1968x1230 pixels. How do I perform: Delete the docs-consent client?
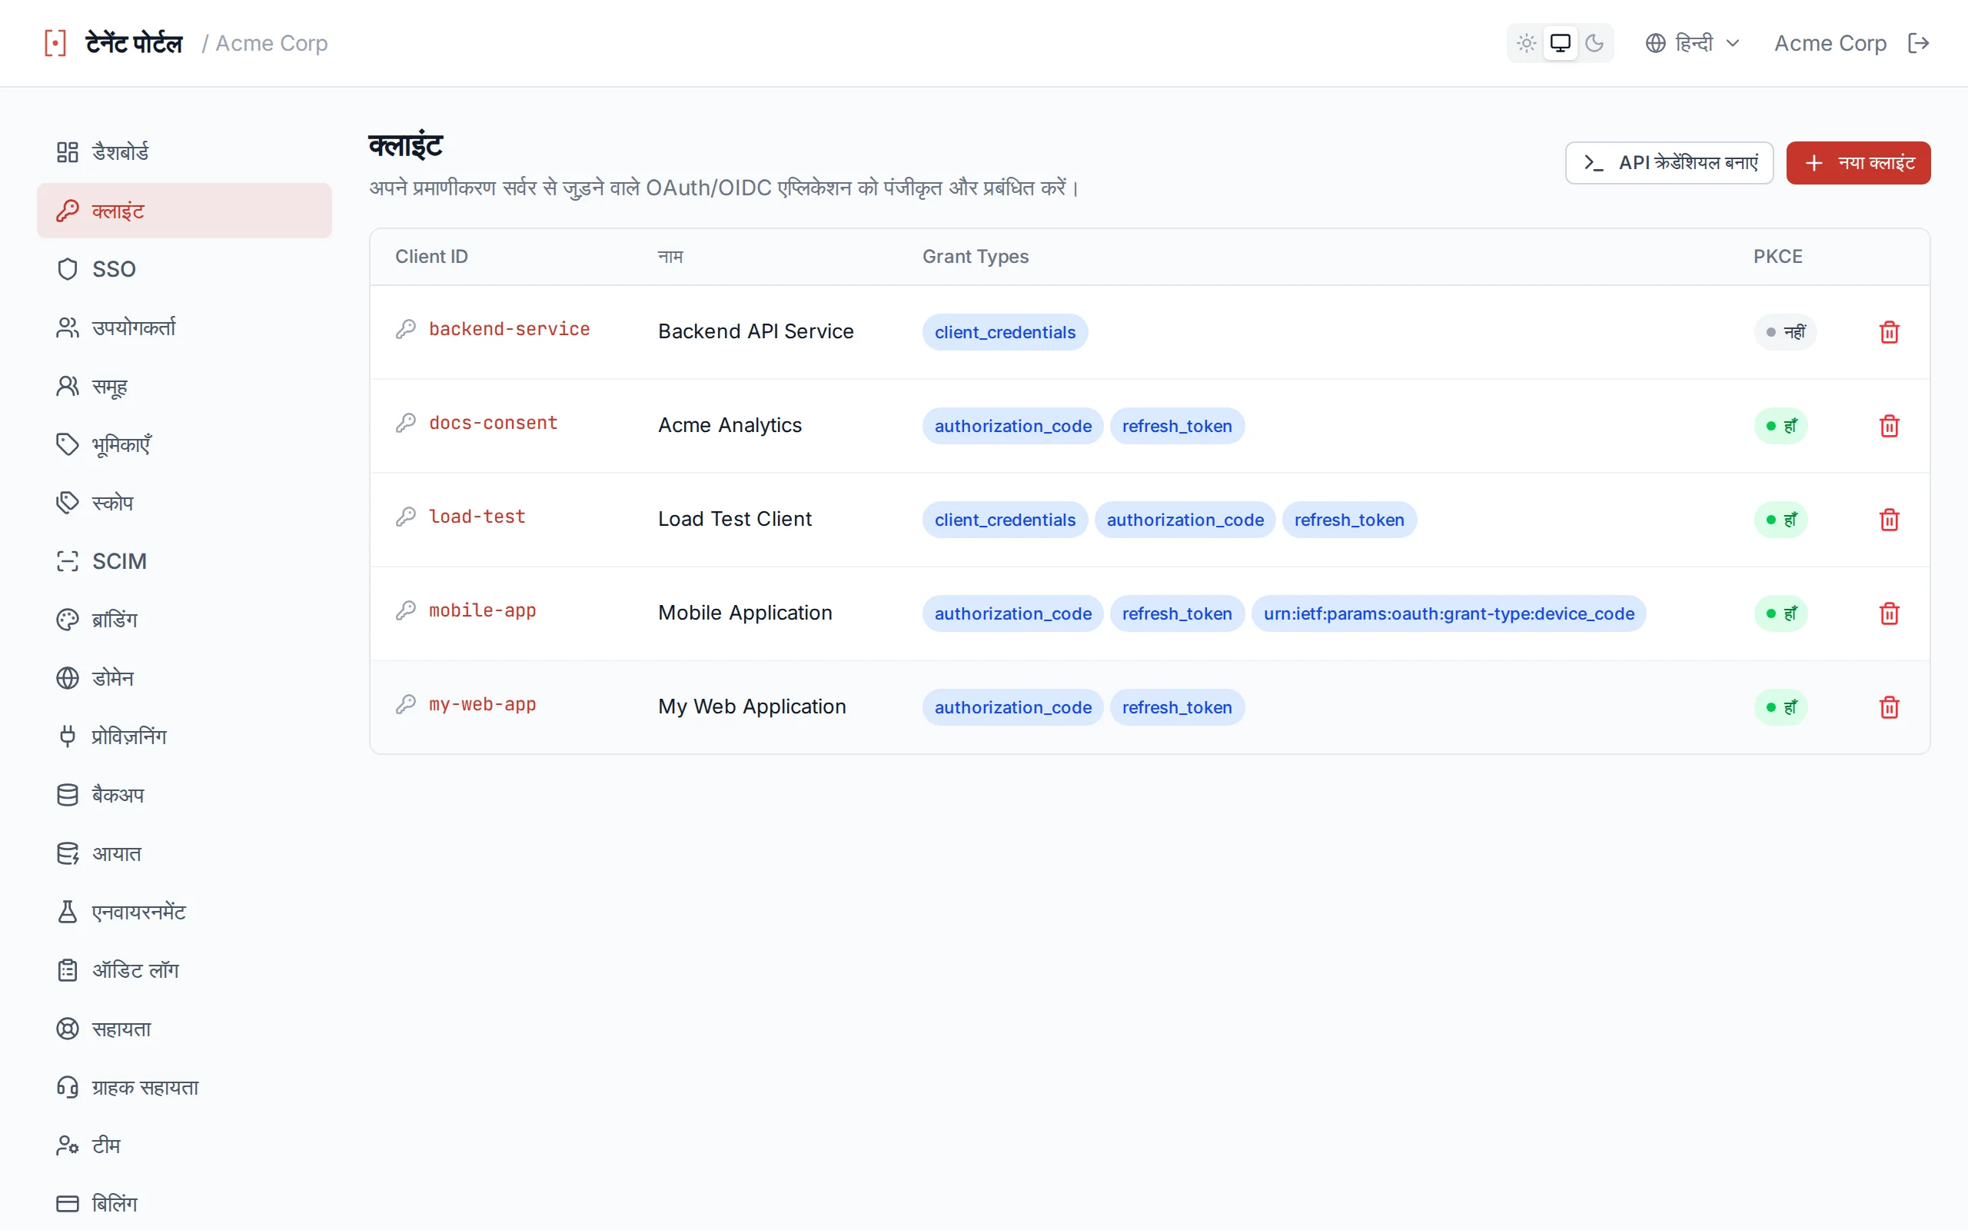(1889, 426)
